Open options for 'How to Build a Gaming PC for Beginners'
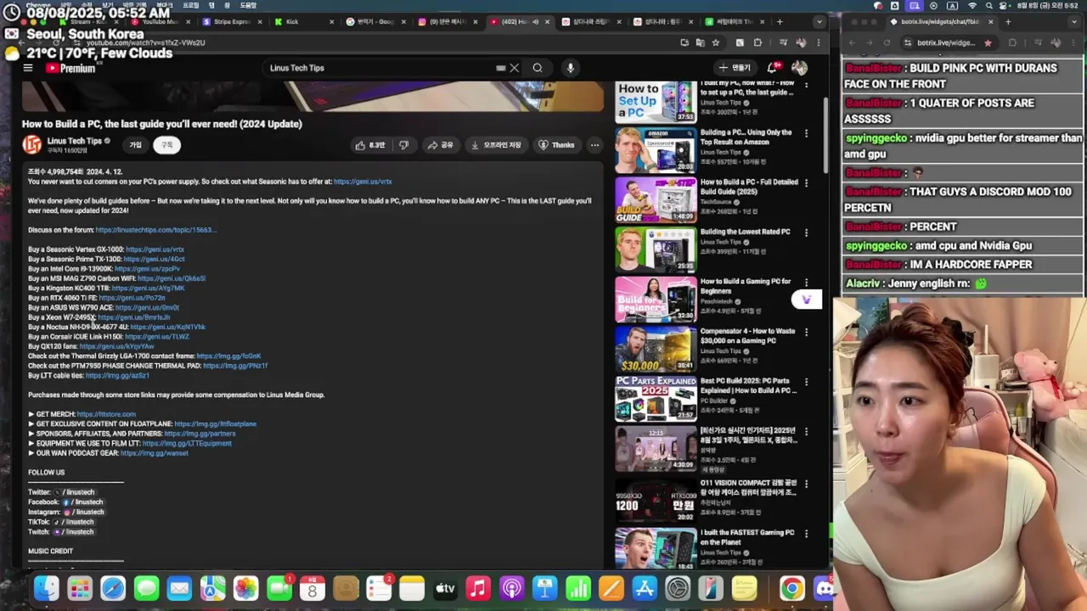The height and width of the screenshot is (611, 1087). (x=806, y=283)
